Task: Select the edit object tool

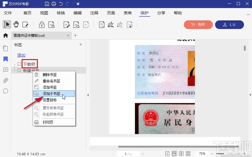Action: [x=25, y=24]
